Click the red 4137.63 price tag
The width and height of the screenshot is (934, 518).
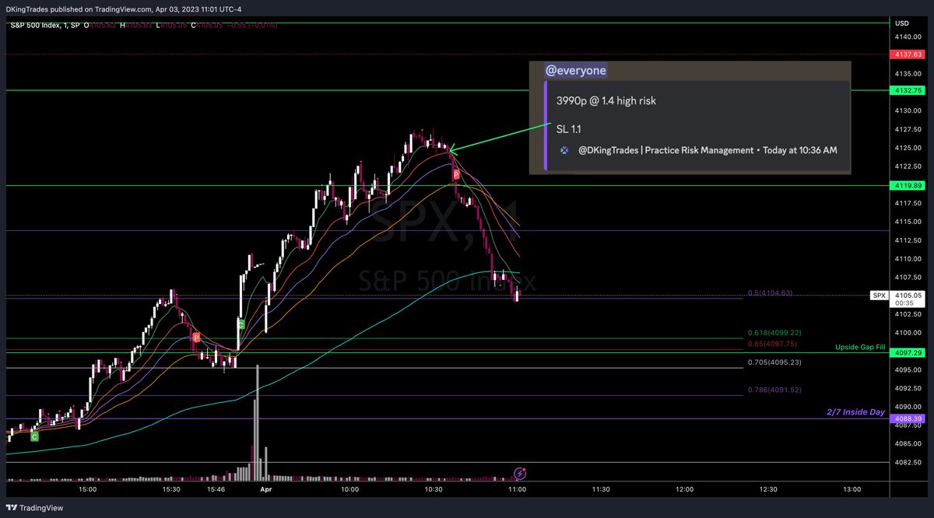[908, 54]
